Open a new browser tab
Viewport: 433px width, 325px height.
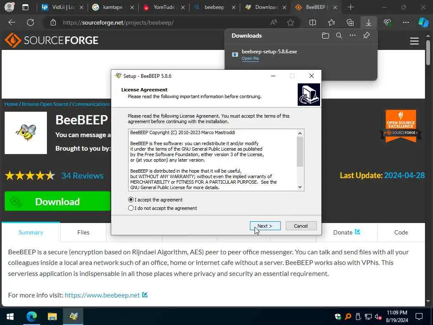(x=351, y=7)
